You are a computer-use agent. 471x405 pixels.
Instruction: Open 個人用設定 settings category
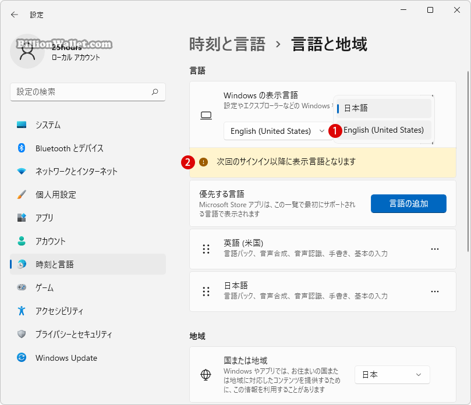click(x=88, y=194)
